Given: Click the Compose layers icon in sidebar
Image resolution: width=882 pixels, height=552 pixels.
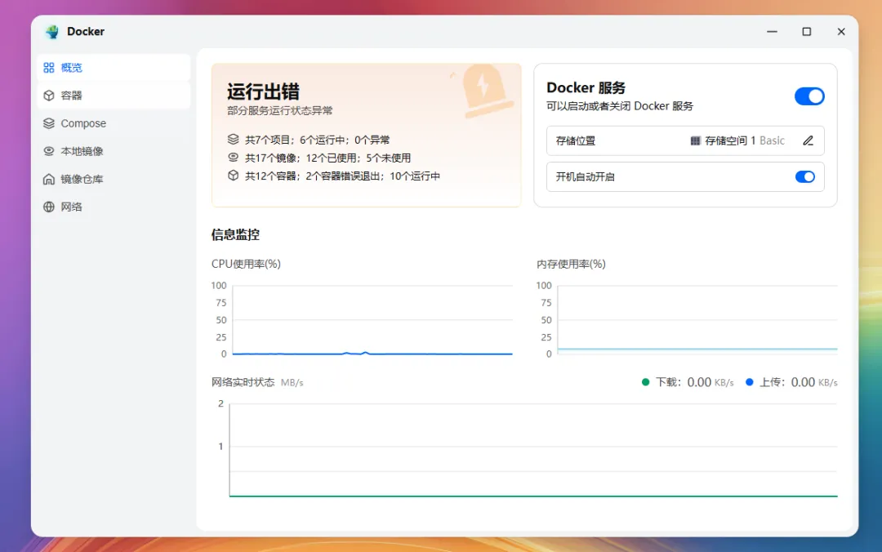Looking at the screenshot, I should (49, 123).
